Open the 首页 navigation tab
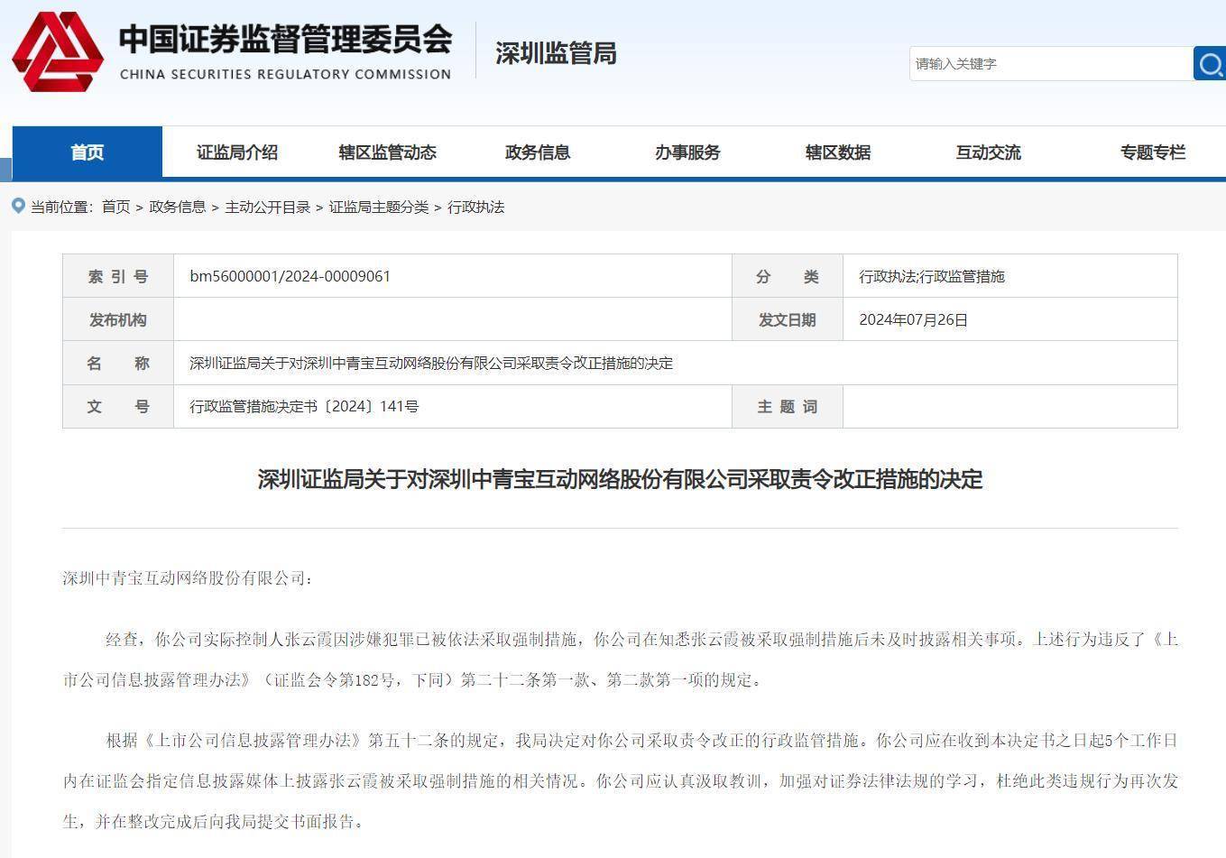 pyautogui.click(x=88, y=152)
